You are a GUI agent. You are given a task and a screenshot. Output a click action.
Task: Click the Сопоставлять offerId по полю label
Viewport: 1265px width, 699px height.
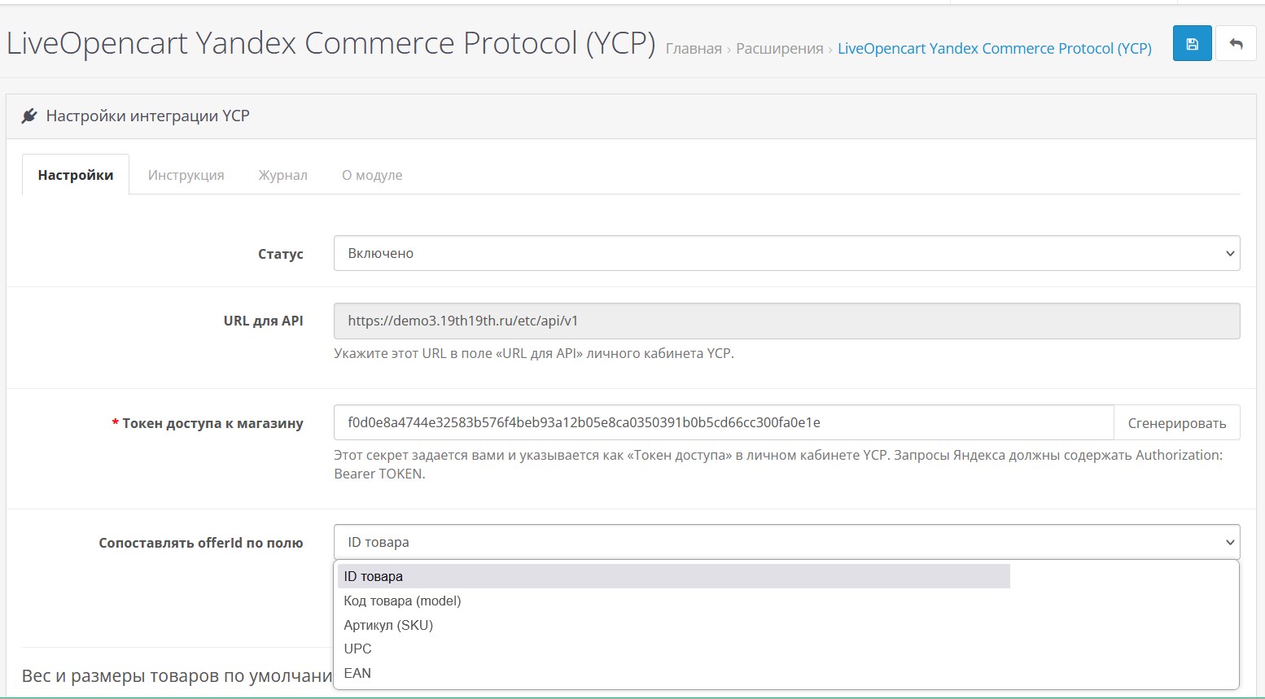point(201,543)
